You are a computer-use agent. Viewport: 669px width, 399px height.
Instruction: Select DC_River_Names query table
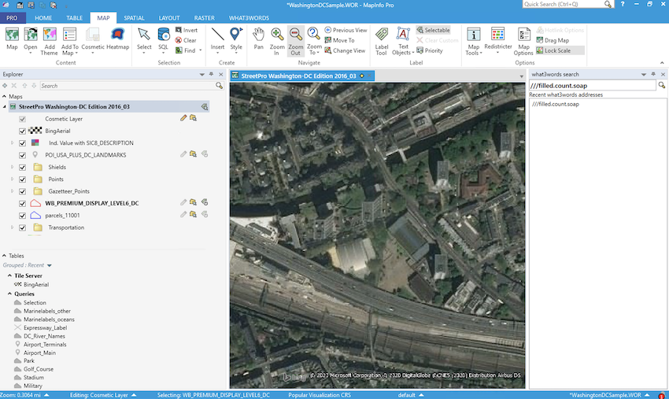pos(44,336)
